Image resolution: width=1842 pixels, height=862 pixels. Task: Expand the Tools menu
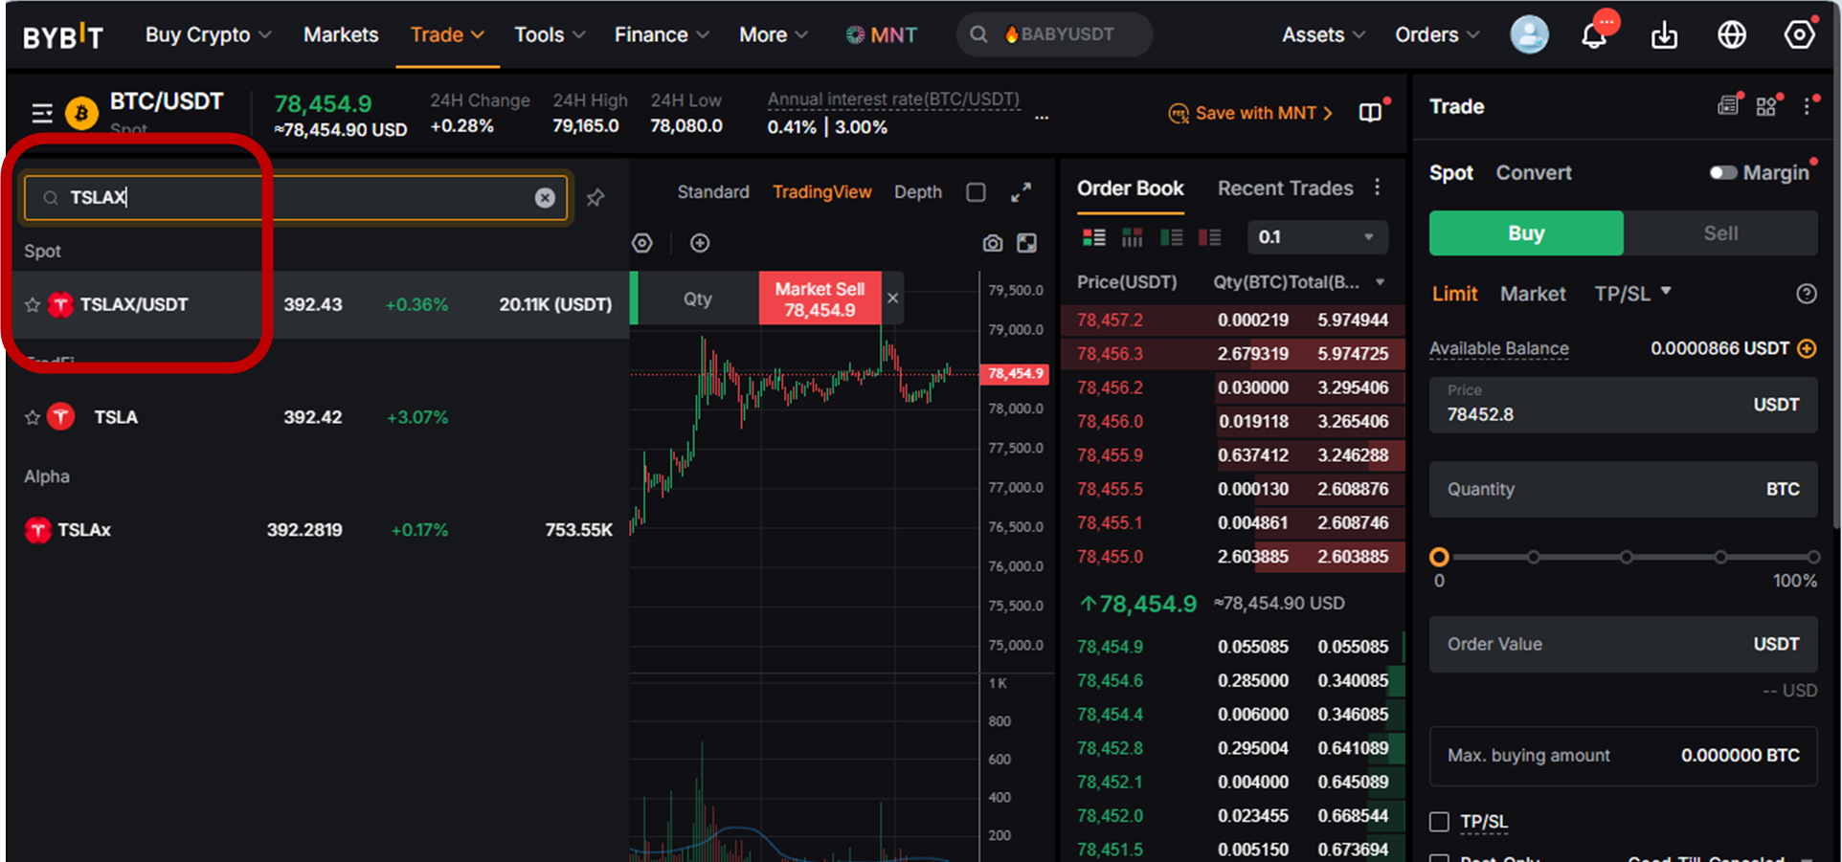click(550, 35)
